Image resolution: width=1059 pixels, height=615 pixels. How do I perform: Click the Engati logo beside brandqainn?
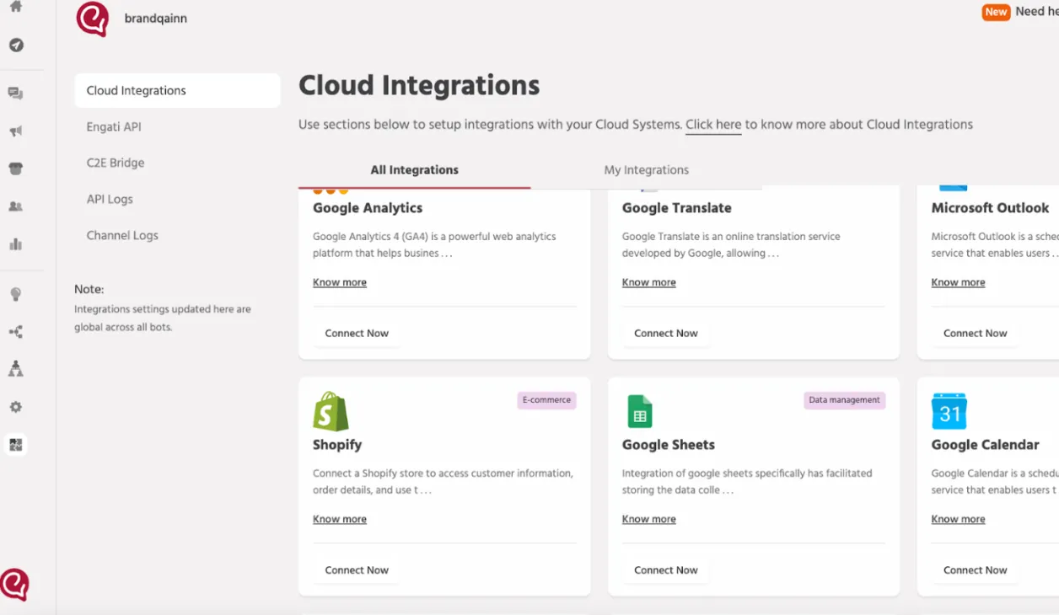point(93,19)
